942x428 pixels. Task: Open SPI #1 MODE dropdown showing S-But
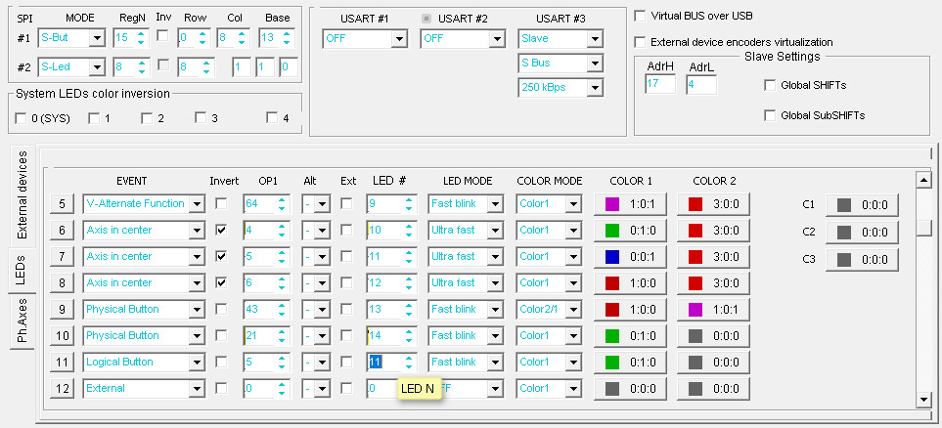(96, 38)
